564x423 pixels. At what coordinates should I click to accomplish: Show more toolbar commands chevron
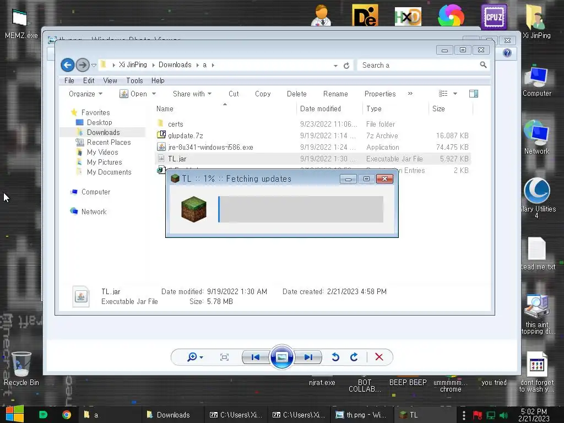click(410, 94)
